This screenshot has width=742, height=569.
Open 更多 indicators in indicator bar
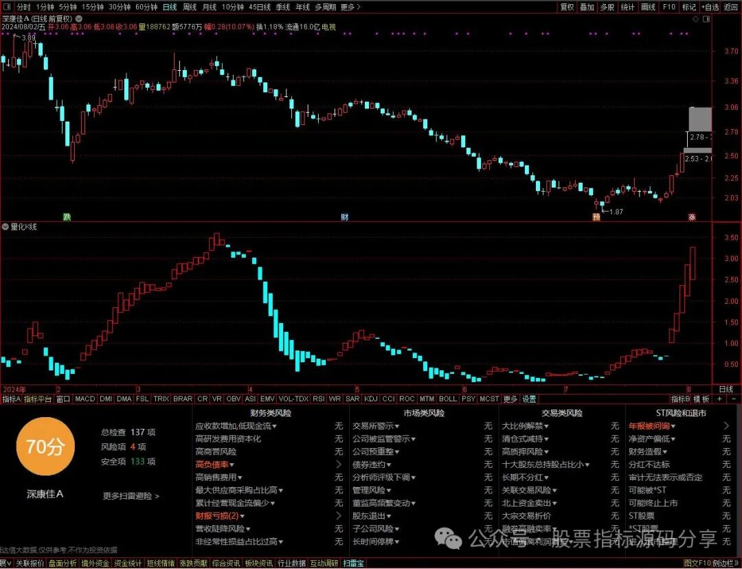[510, 399]
